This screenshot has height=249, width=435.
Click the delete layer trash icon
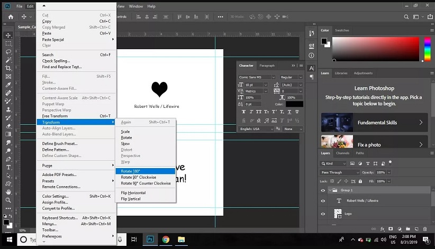point(425,229)
